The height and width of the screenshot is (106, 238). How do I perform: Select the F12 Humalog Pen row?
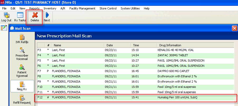(136, 98)
